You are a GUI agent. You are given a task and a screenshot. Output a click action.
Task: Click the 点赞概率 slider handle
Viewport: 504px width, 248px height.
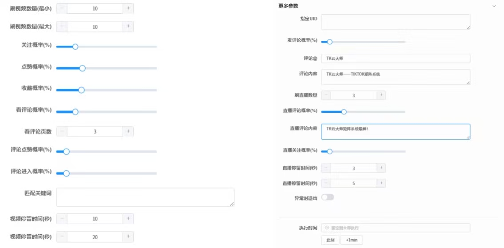[82, 68]
